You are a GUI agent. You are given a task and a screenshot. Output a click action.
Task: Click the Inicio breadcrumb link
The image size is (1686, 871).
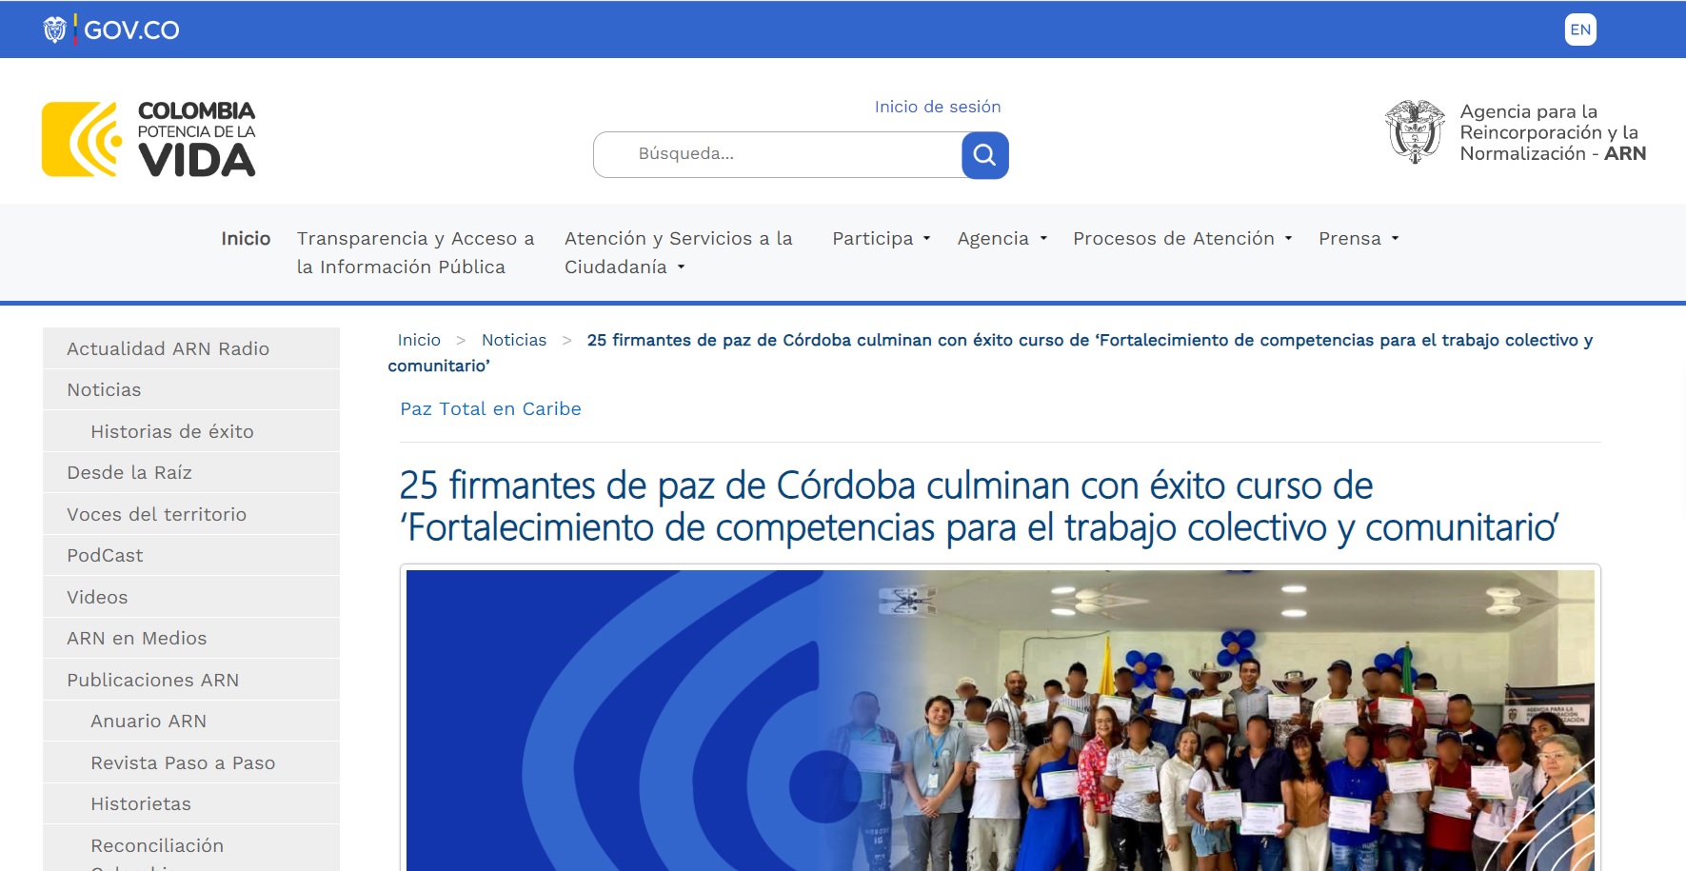[419, 340]
